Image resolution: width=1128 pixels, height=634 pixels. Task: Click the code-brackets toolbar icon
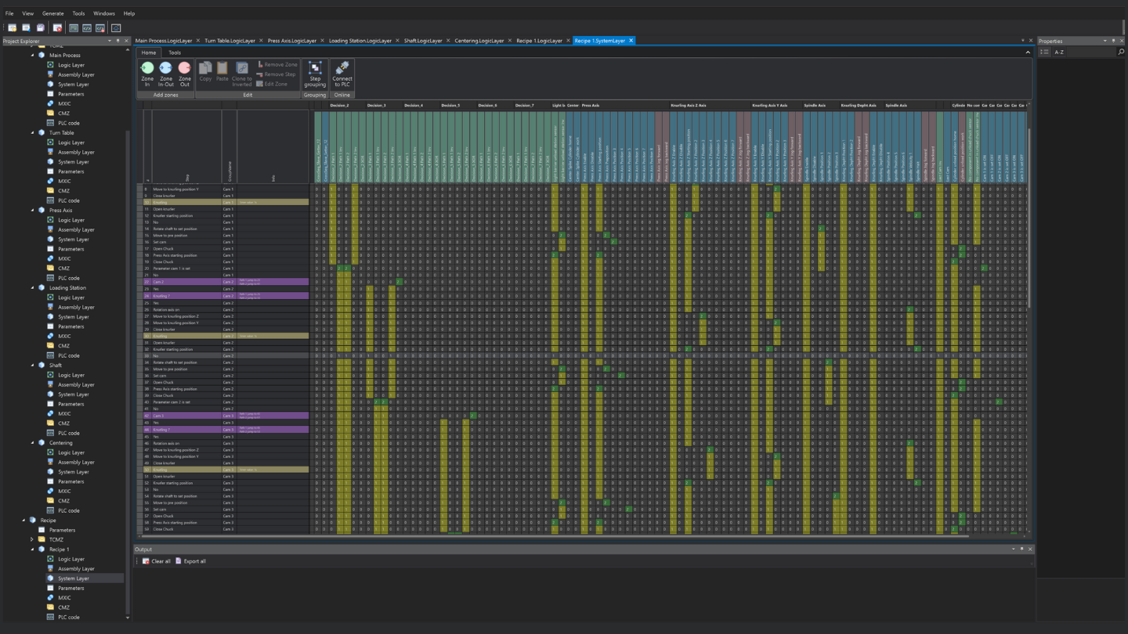[87, 28]
